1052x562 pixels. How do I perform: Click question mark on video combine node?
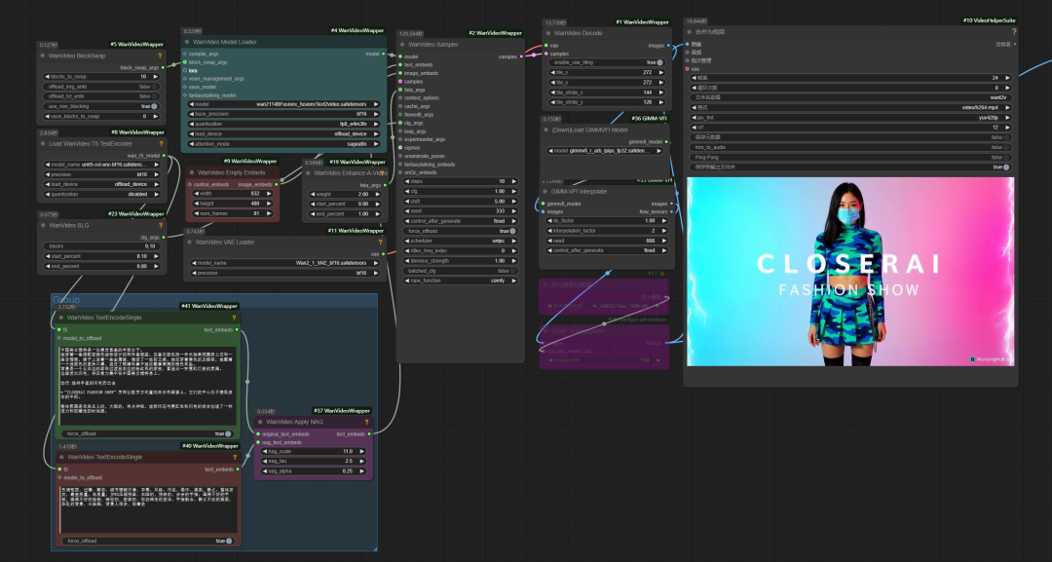pos(1013,31)
